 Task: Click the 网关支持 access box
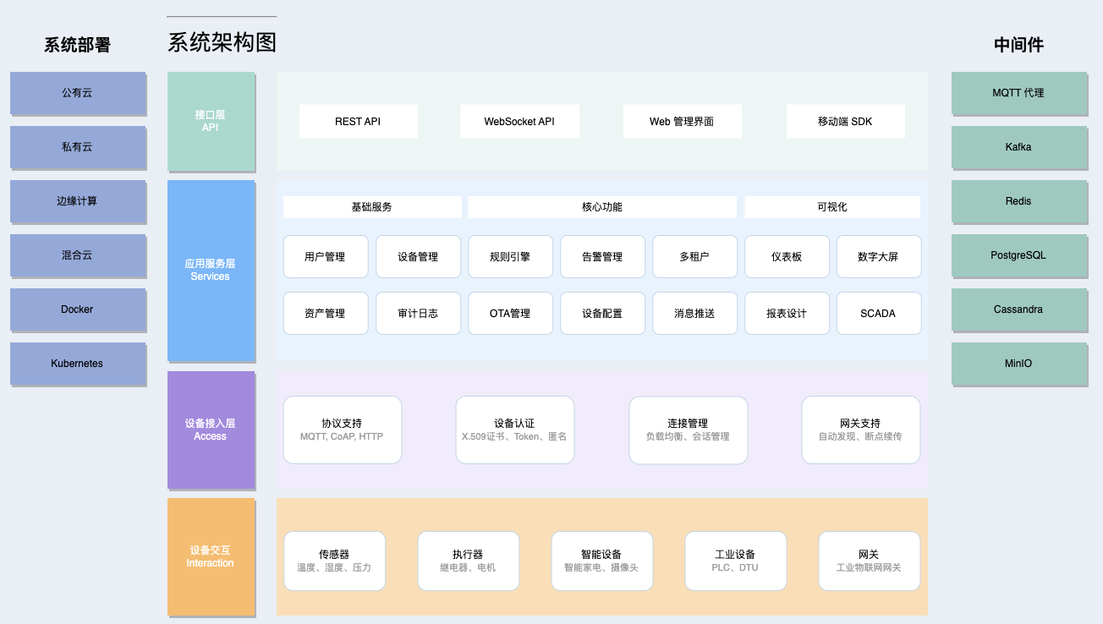(x=860, y=430)
